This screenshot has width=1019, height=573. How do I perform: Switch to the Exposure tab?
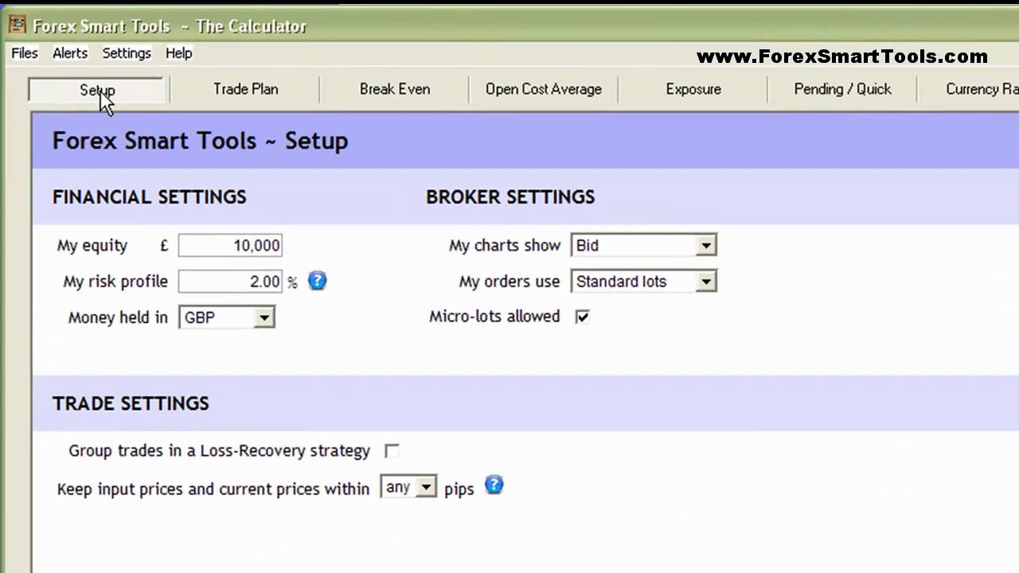click(x=693, y=89)
